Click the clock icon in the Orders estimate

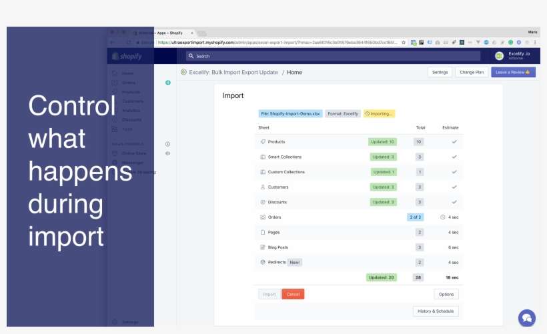[443, 217]
